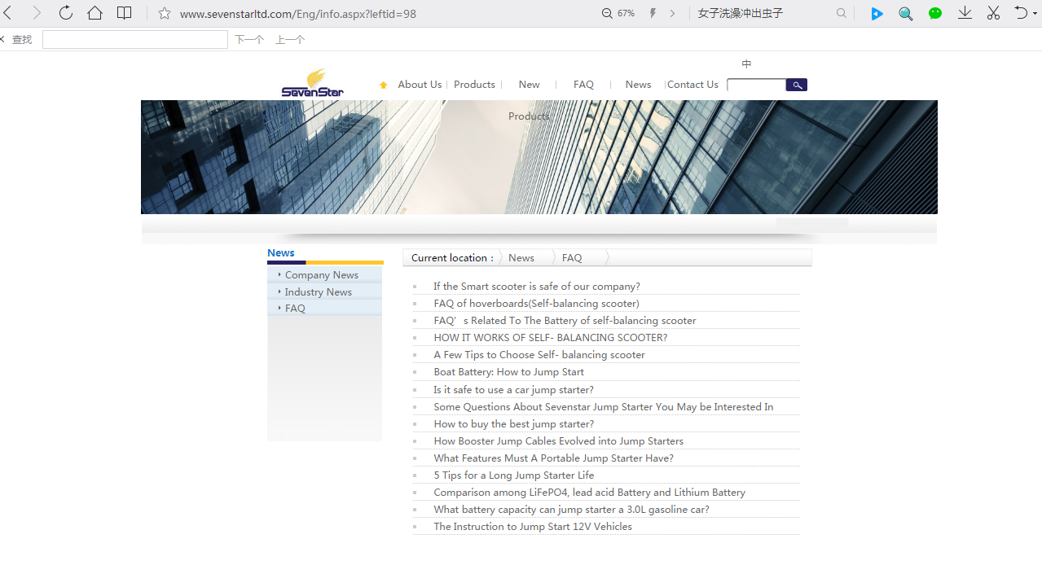Click the find-in-page text field
1042x574 pixels.
135,39
